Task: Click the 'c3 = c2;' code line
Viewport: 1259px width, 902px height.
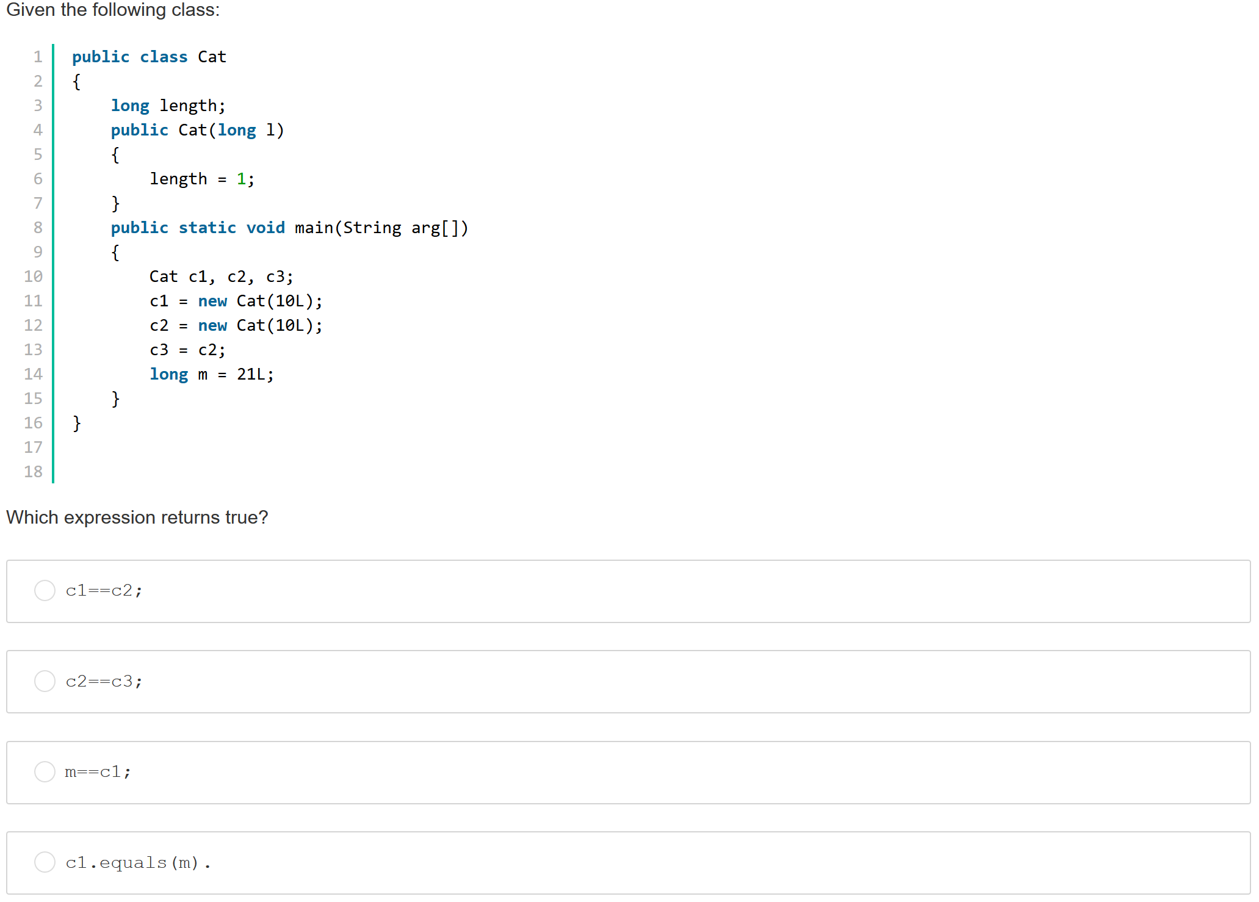Action: click(x=187, y=350)
